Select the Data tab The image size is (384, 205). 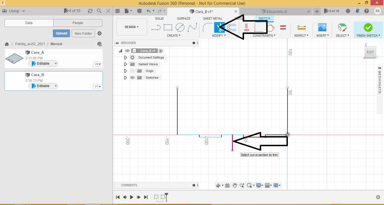click(x=29, y=23)
